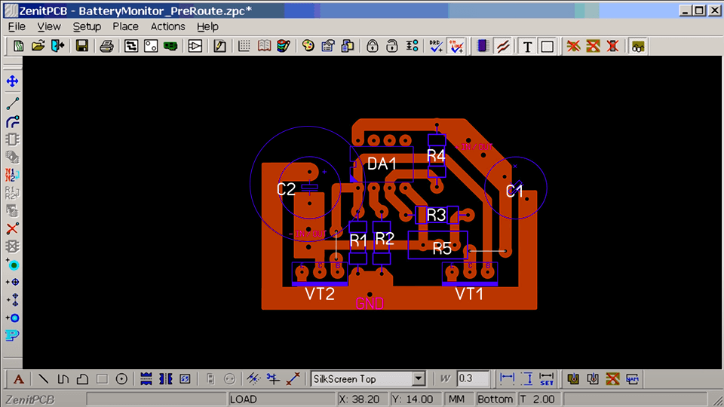Click the DRC check icon
This screenshot has width=724, height=407.
(x=435, y=46)
